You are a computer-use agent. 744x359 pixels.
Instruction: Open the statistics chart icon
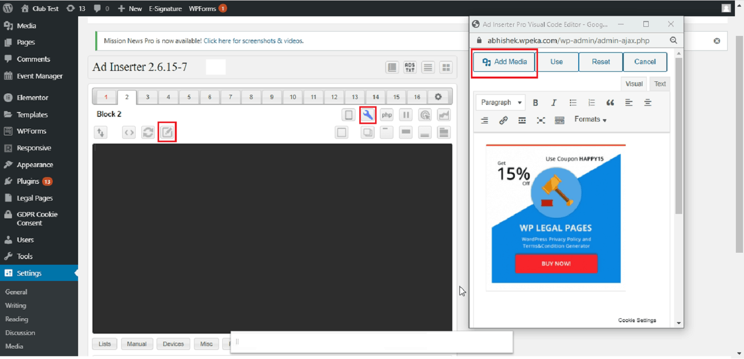[x=444, y=115]
